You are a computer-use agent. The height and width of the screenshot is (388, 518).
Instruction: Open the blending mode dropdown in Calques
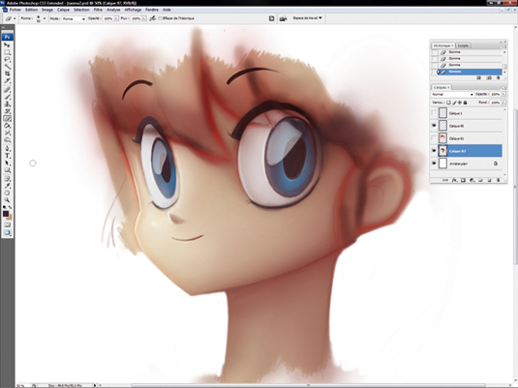[452, 94]
